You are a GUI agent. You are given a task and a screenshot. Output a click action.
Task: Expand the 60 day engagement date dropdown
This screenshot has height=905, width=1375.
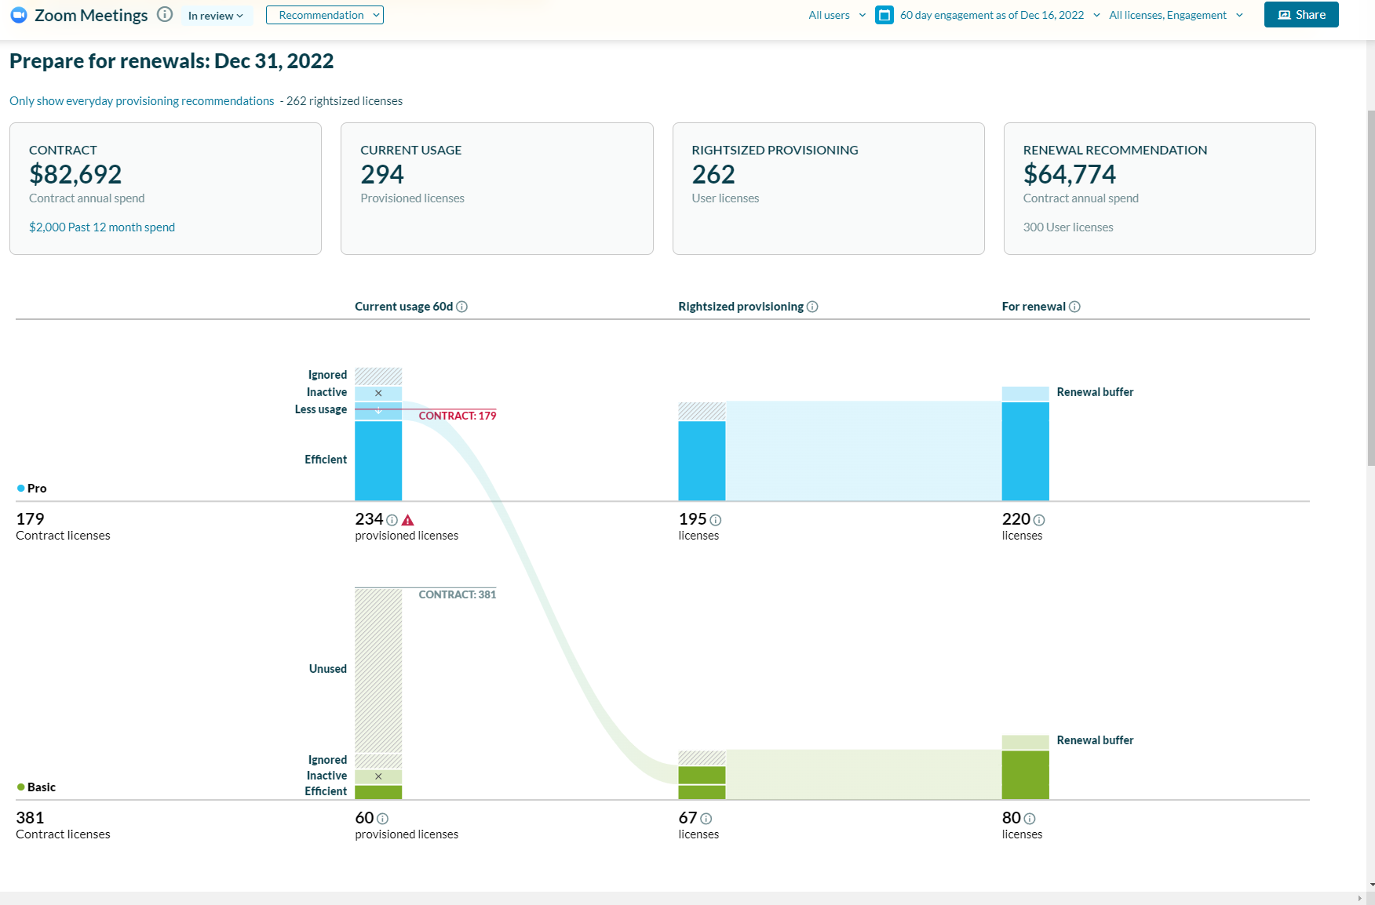pyautogui.click(x=999, y=15)
